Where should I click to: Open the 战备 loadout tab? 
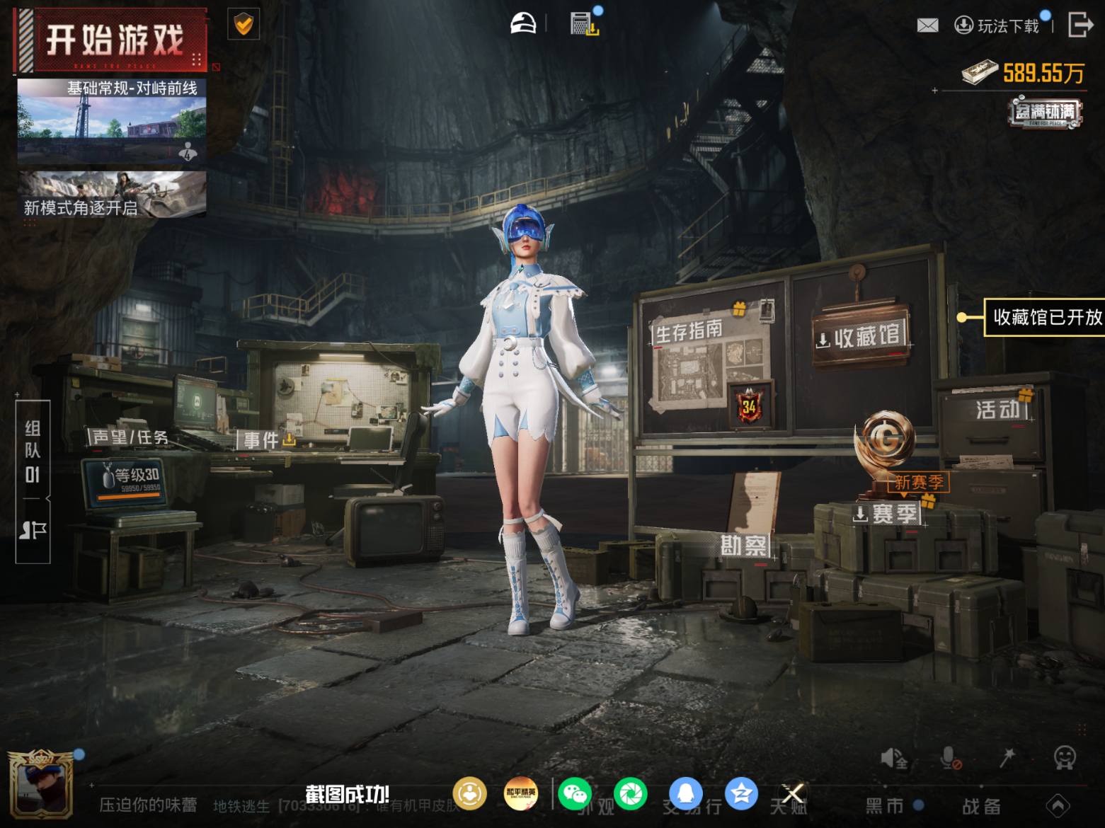[981, 805]
